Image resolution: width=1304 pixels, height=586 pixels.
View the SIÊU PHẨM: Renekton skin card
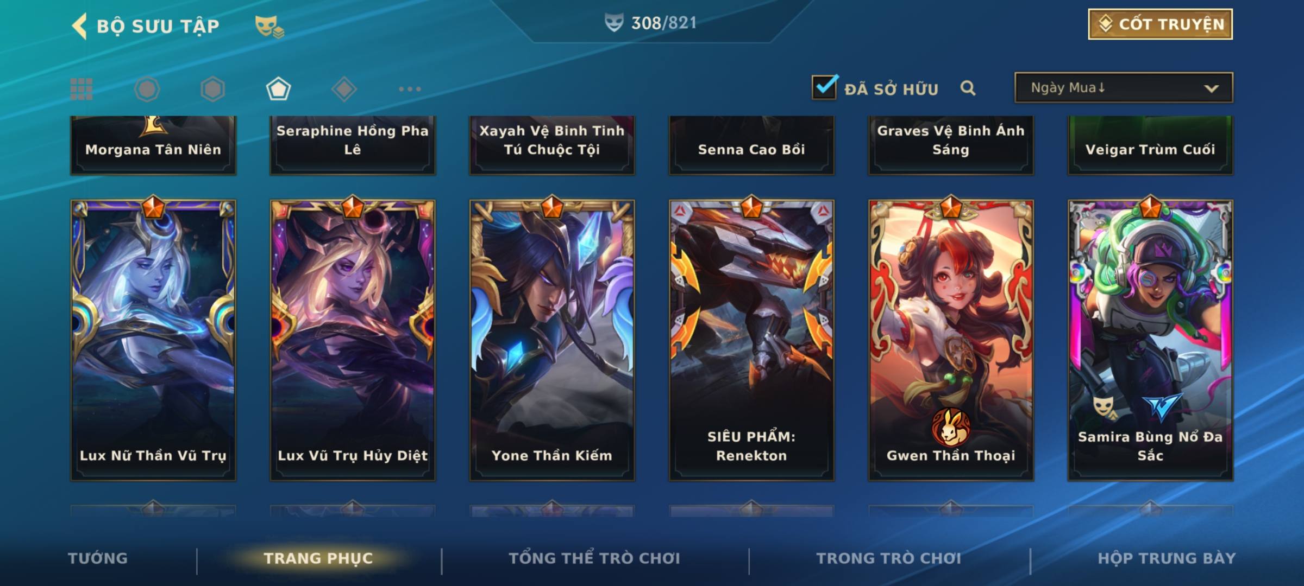(x=751, y=340)
